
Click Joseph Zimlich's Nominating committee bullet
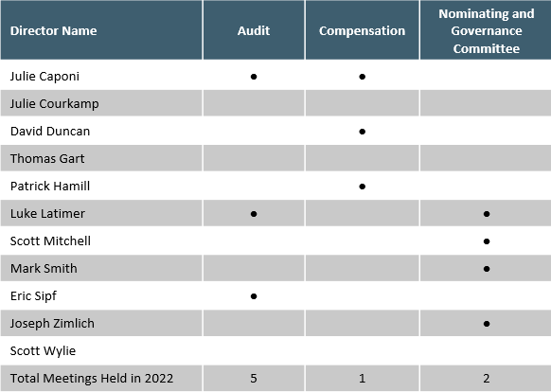487,324
